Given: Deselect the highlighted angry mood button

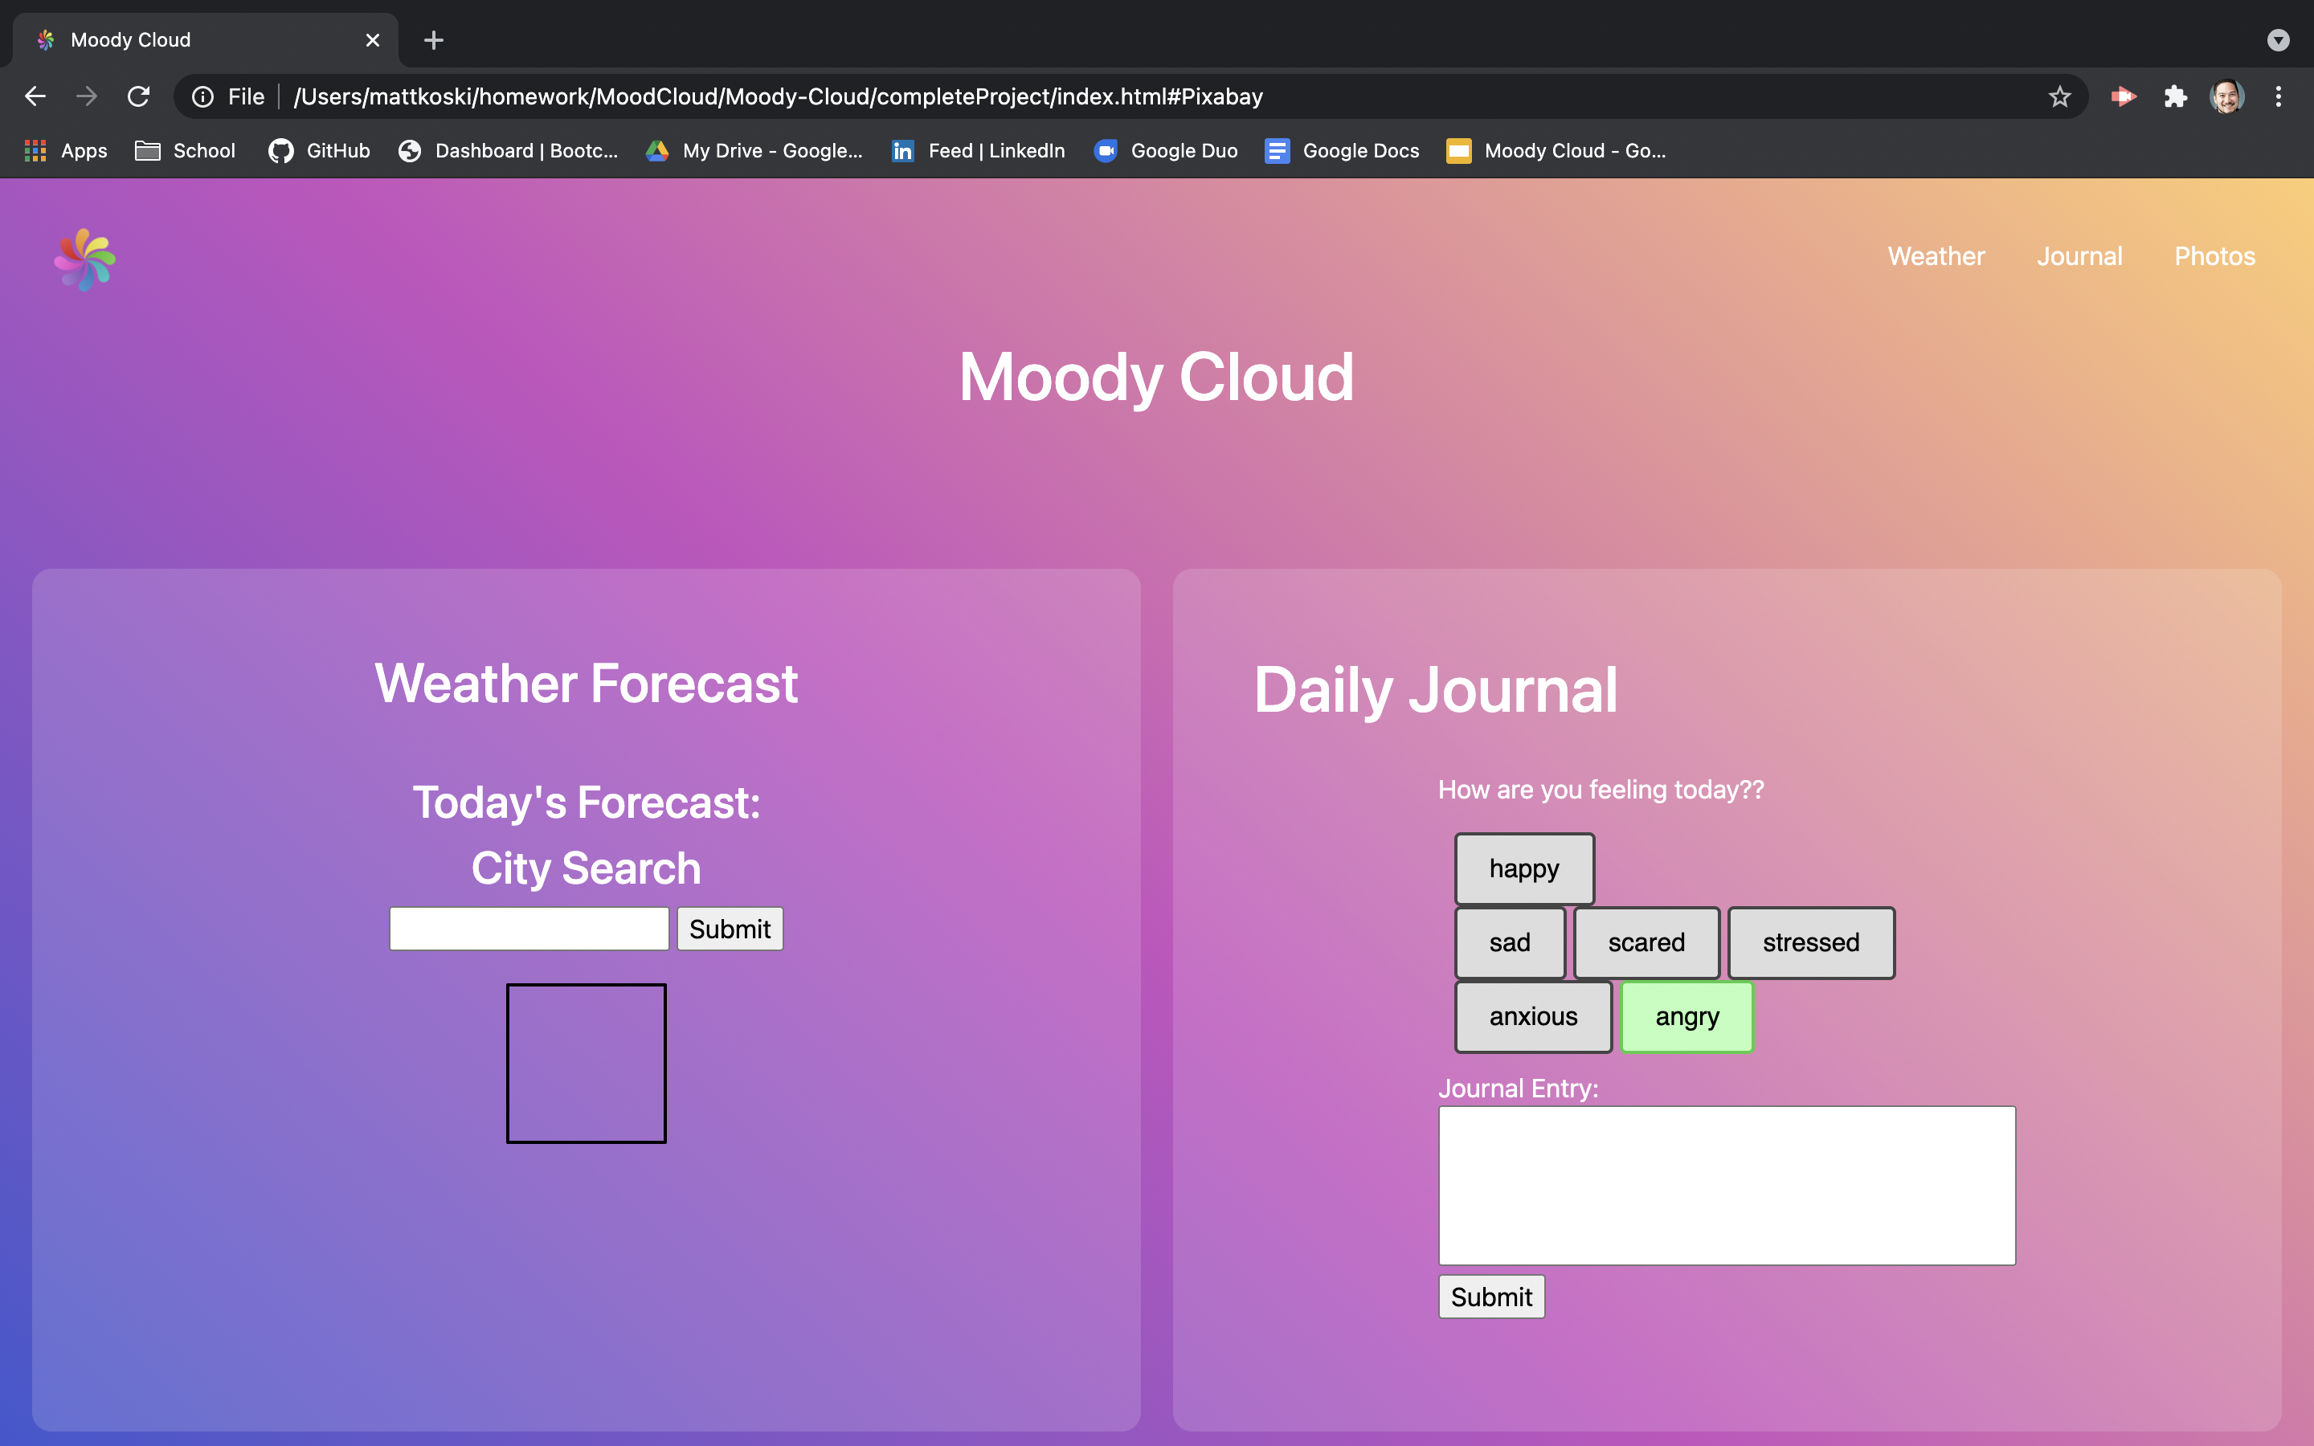Looking at the screenshot, I should click(x=1687, y=1016).
